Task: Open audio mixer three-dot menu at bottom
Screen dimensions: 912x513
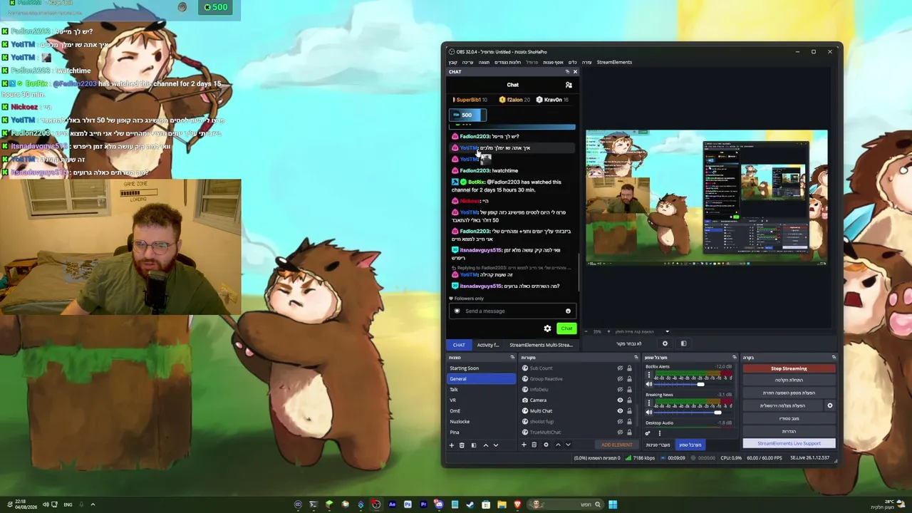Action: click(660, 433)
